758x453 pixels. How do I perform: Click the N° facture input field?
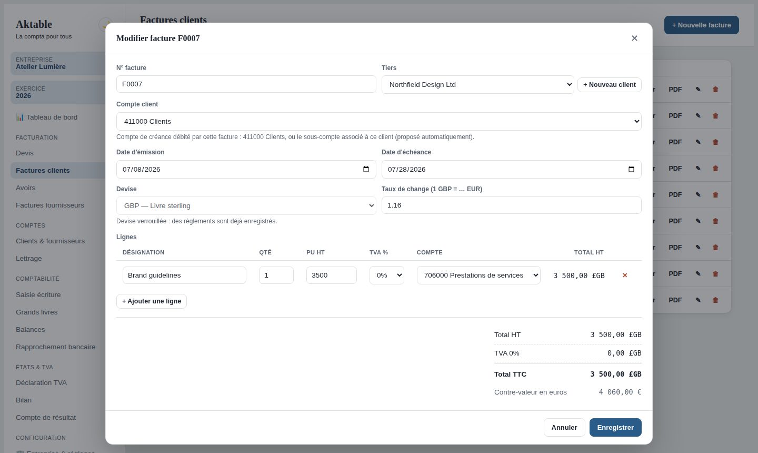(246, 84)
